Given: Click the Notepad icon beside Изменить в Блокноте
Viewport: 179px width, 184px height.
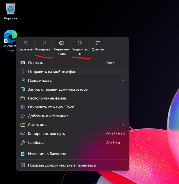Looking at the screenshot, I should pos(23,154).
